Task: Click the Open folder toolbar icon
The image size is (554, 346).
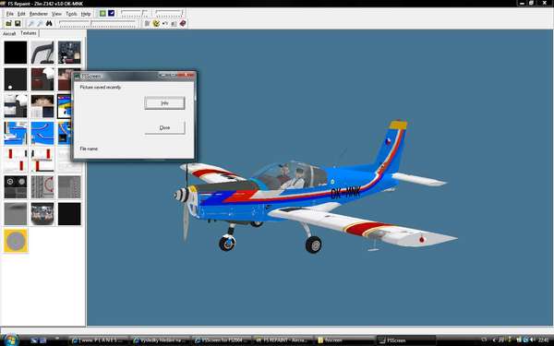Action: [8, 23]
